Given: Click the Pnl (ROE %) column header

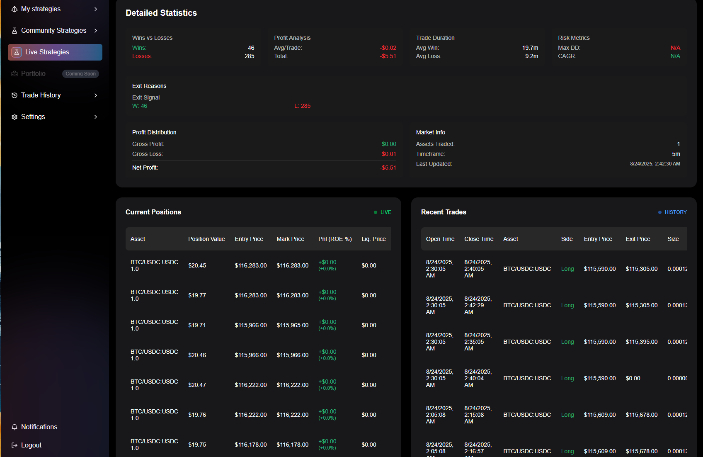Looking at the screenshot, I should 335,239.
